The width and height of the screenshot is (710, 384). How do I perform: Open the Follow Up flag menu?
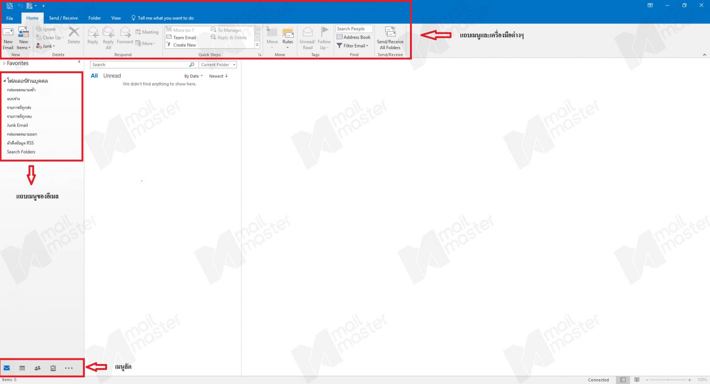(324, 38)
